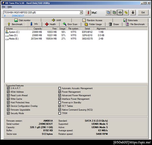Select the Media (E:) volume row name
152x145 pixels.
[x=14, y=39]
